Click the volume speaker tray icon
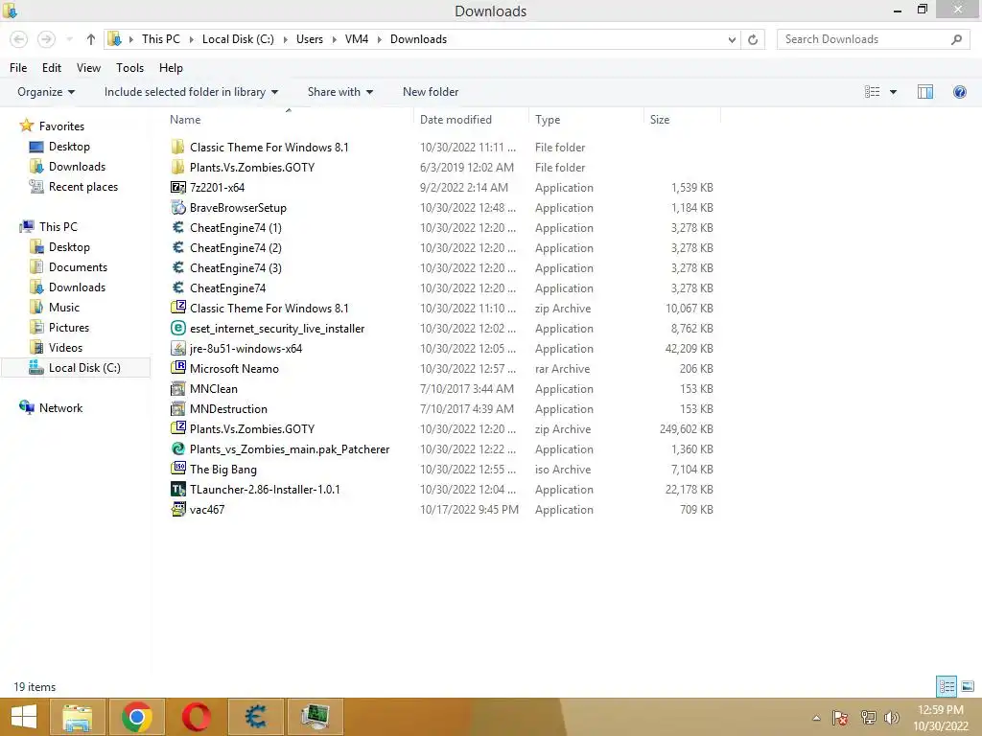 (x=891, y=717)
